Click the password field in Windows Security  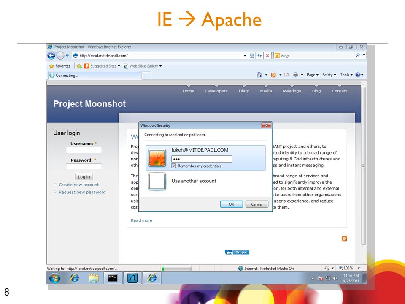(202, 159)
